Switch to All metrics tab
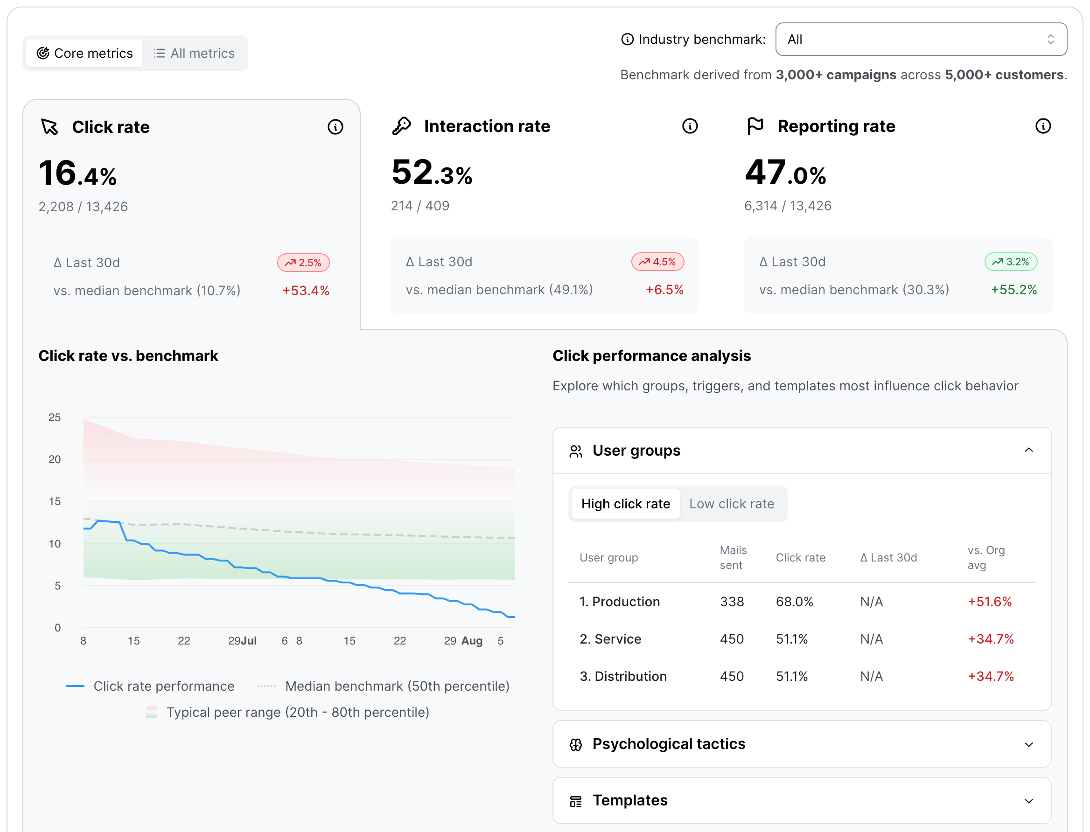Screen dimensions: 1090x832 (x=194, y=53)
